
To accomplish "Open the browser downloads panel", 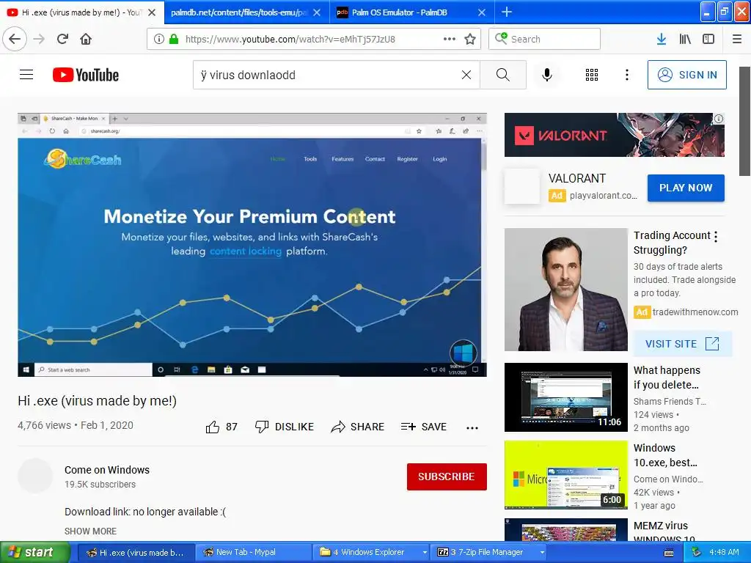I will tap(662, 39).
